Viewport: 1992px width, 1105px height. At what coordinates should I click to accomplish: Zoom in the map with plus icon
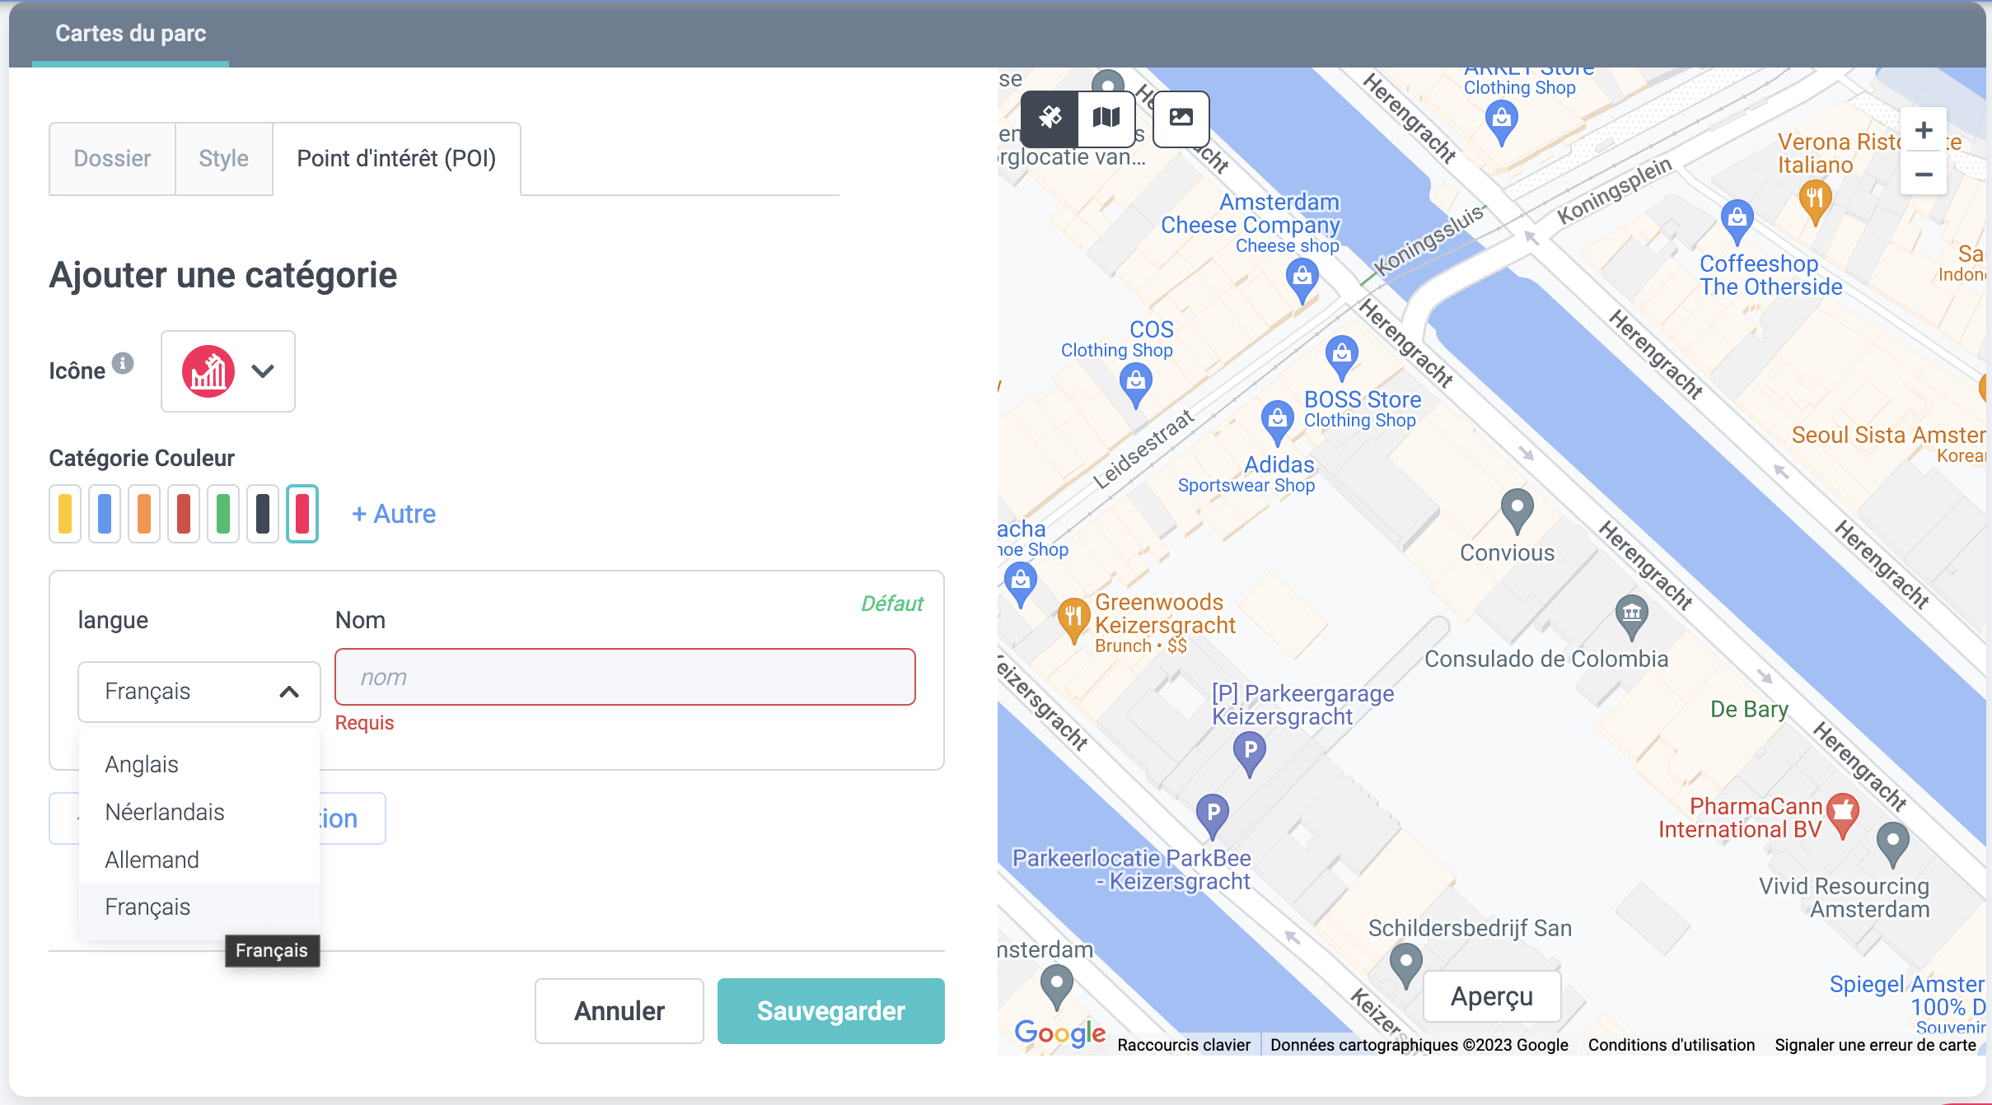pyautogui.click(x=1924, y=130)
